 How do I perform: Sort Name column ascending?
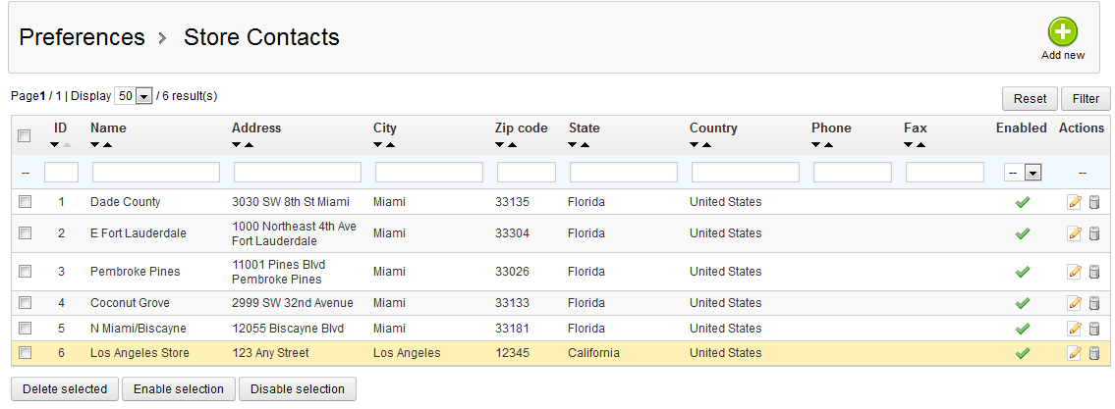click(107, 145)
